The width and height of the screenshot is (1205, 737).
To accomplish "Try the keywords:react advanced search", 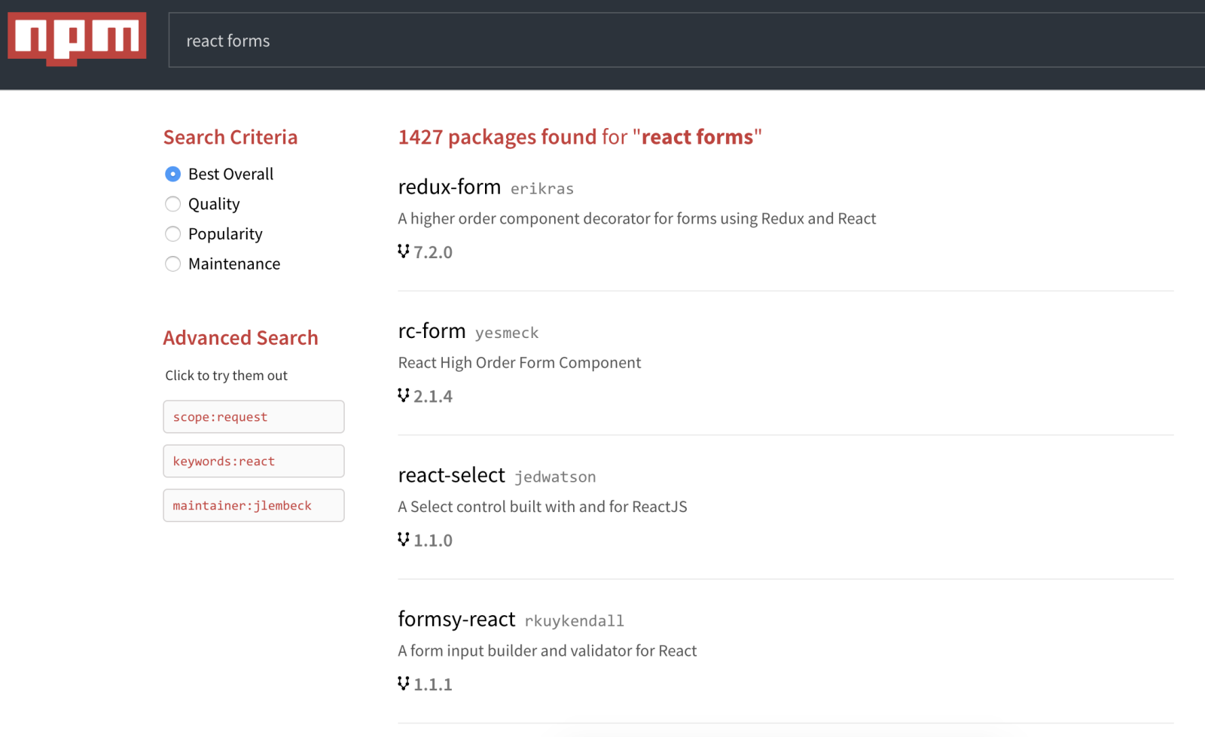I will [x=254, y=461].
